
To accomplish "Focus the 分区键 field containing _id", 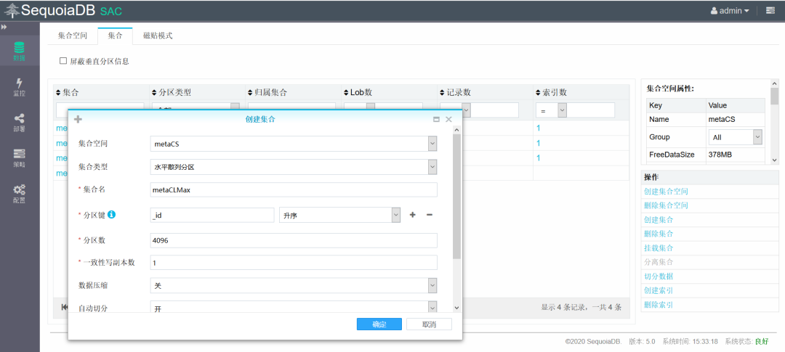I will (x=212, y=215).
